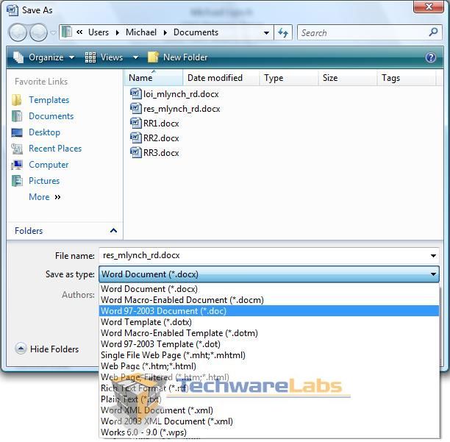450x442 pixels.
Task: Choose Single File Web Page format
Action: coord(269,355)
